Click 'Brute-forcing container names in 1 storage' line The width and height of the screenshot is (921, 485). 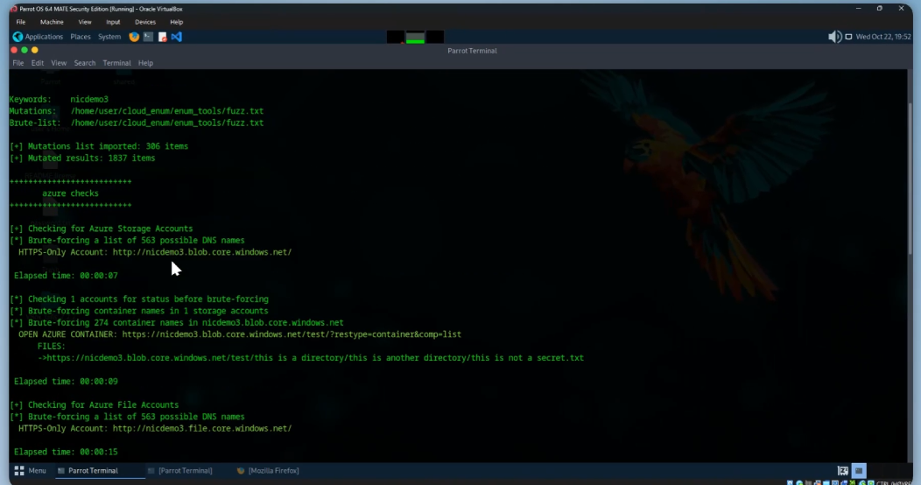(138, 311)
